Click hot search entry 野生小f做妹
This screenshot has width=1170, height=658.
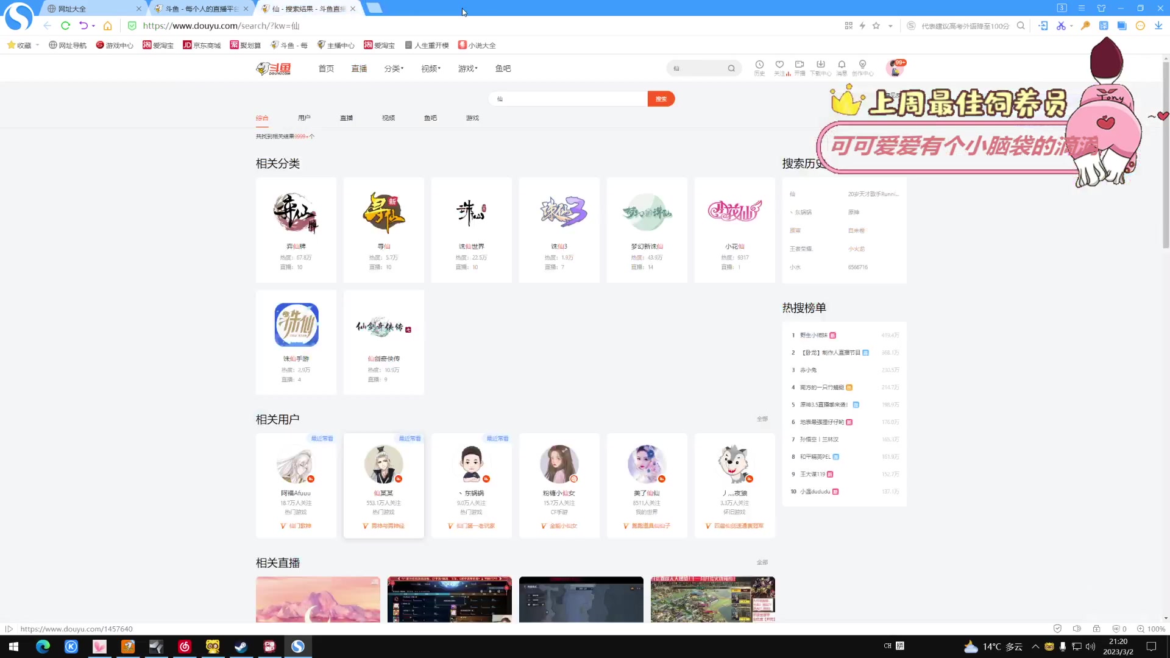814,335
